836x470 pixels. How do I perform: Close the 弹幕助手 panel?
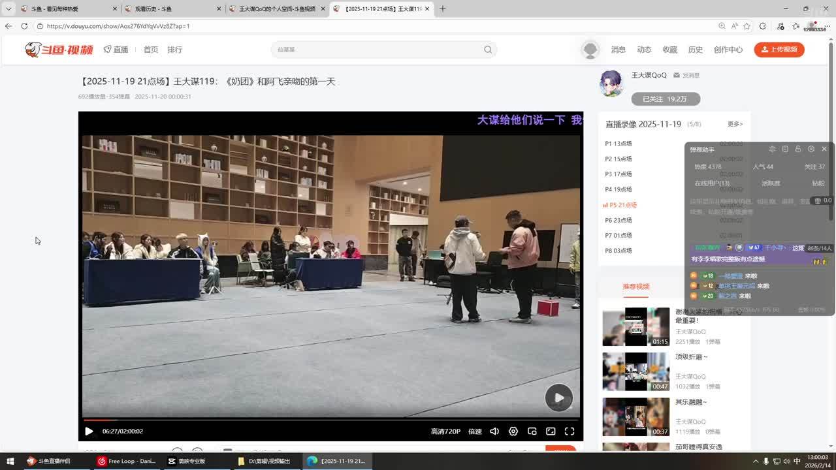point(824,149)
